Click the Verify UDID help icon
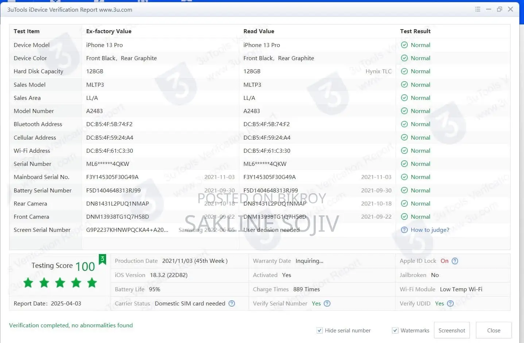The height and width of the screenshot is (343, 524). pos(450,303)
